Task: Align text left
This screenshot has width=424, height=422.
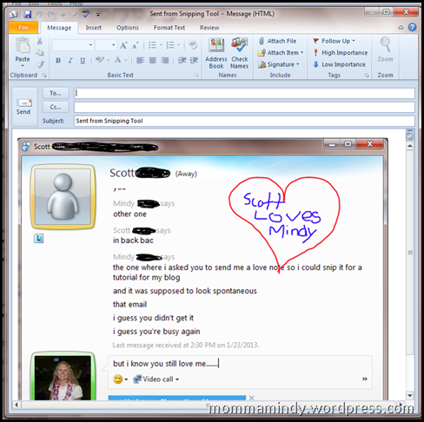Action: tap(141, 60)
